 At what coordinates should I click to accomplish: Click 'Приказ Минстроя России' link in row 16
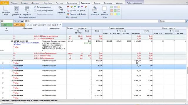(x=27, y=43)
